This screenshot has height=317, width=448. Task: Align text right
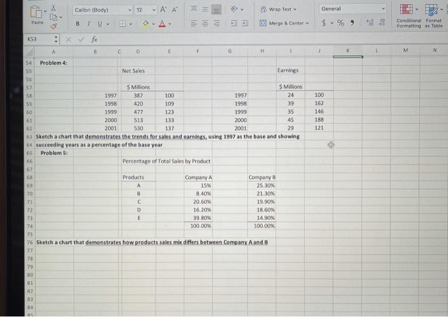click(216, 24)
